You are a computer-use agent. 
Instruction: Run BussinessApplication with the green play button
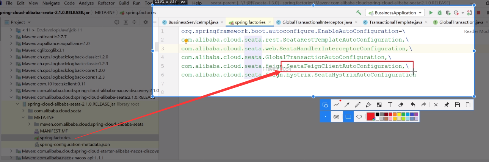click(431, 13)
